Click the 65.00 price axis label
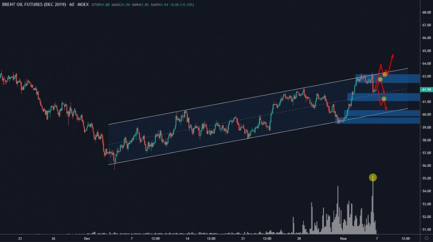Screen dimensions: 433x242 coord(426,51)
